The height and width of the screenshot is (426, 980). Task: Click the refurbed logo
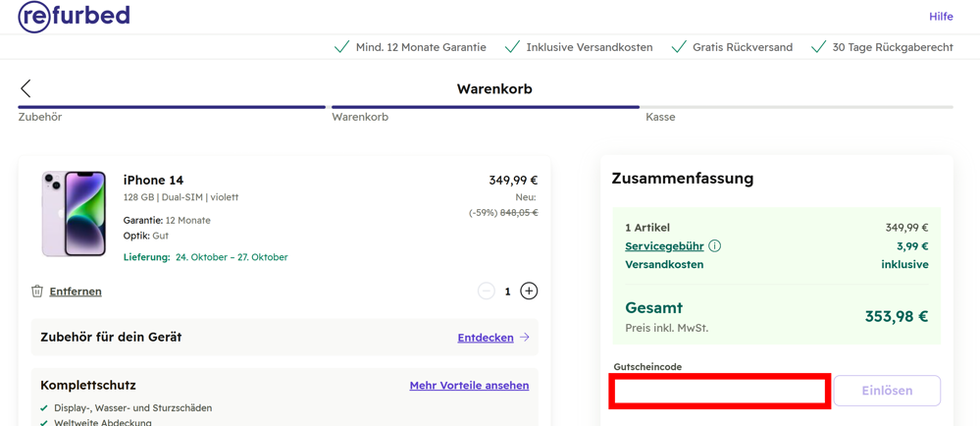point(74,17)
